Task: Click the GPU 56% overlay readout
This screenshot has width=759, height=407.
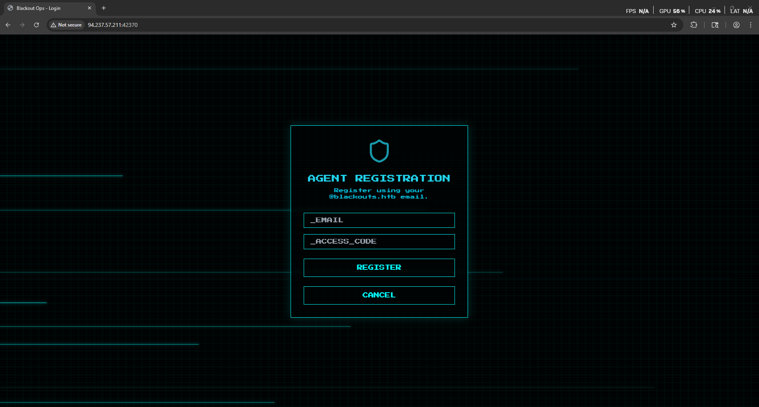Action: tap(672, 11)
